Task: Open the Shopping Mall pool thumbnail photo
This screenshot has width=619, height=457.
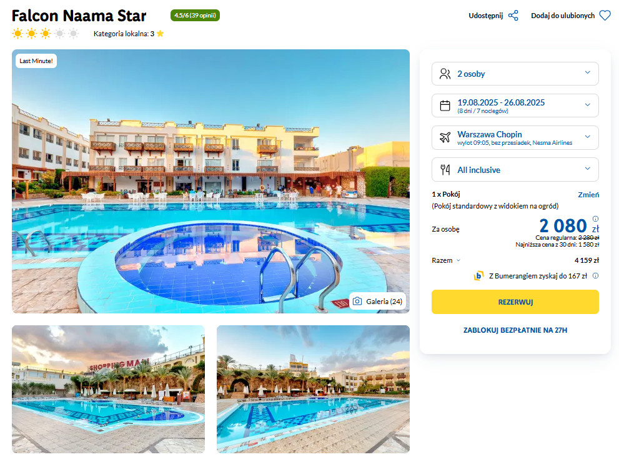Action: [108, 389]
